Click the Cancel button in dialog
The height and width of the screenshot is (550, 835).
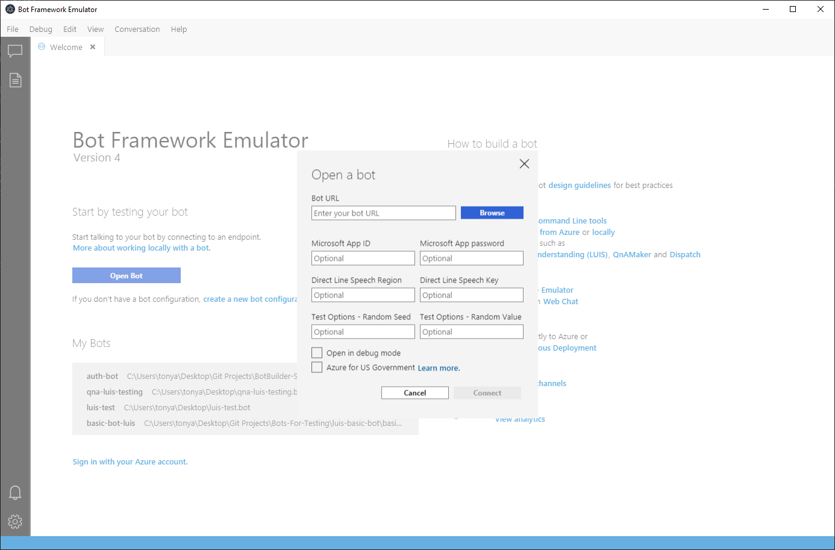(415, 393)
